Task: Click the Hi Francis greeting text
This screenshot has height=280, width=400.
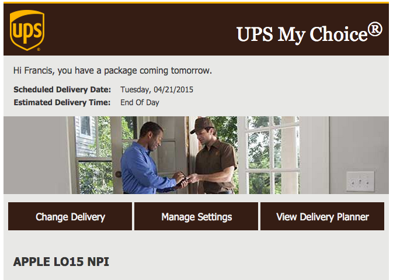Action: click(x=113, y=71)
